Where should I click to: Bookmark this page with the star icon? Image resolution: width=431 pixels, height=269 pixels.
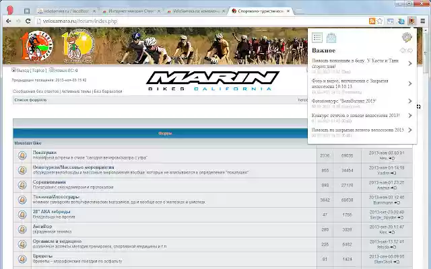[380, 21]
